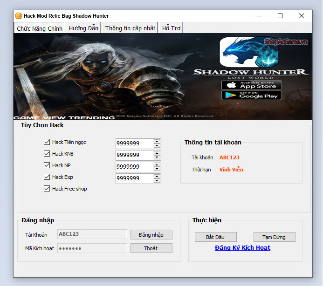This screenshot has height=287, width=323.
Task: Open the Đăng Ký Kích Hoạt link
Action: coord(242,248)
